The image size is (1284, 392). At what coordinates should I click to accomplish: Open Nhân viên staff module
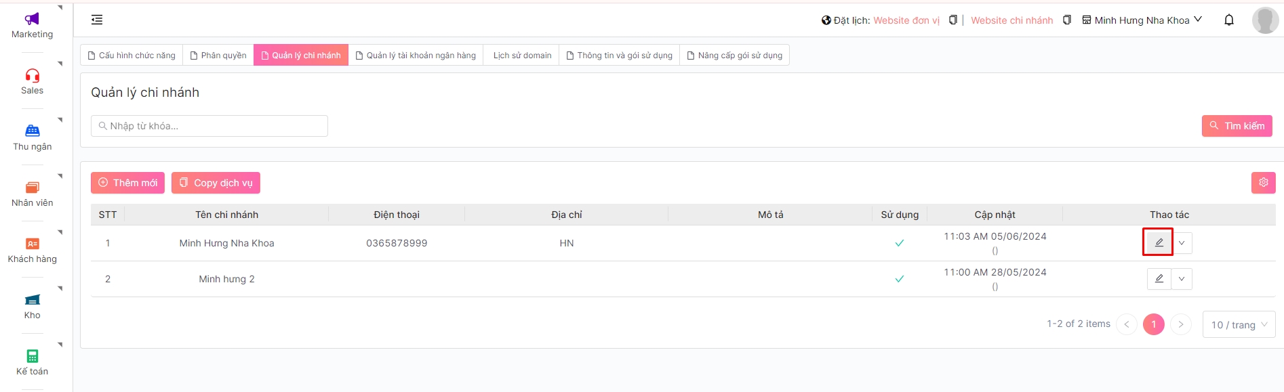pyautogui.click(x=32, y=193)
